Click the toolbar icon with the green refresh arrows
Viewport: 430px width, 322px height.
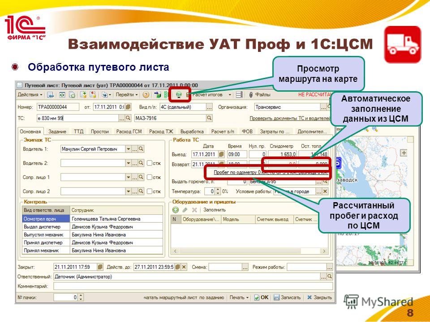click(62, 95)
